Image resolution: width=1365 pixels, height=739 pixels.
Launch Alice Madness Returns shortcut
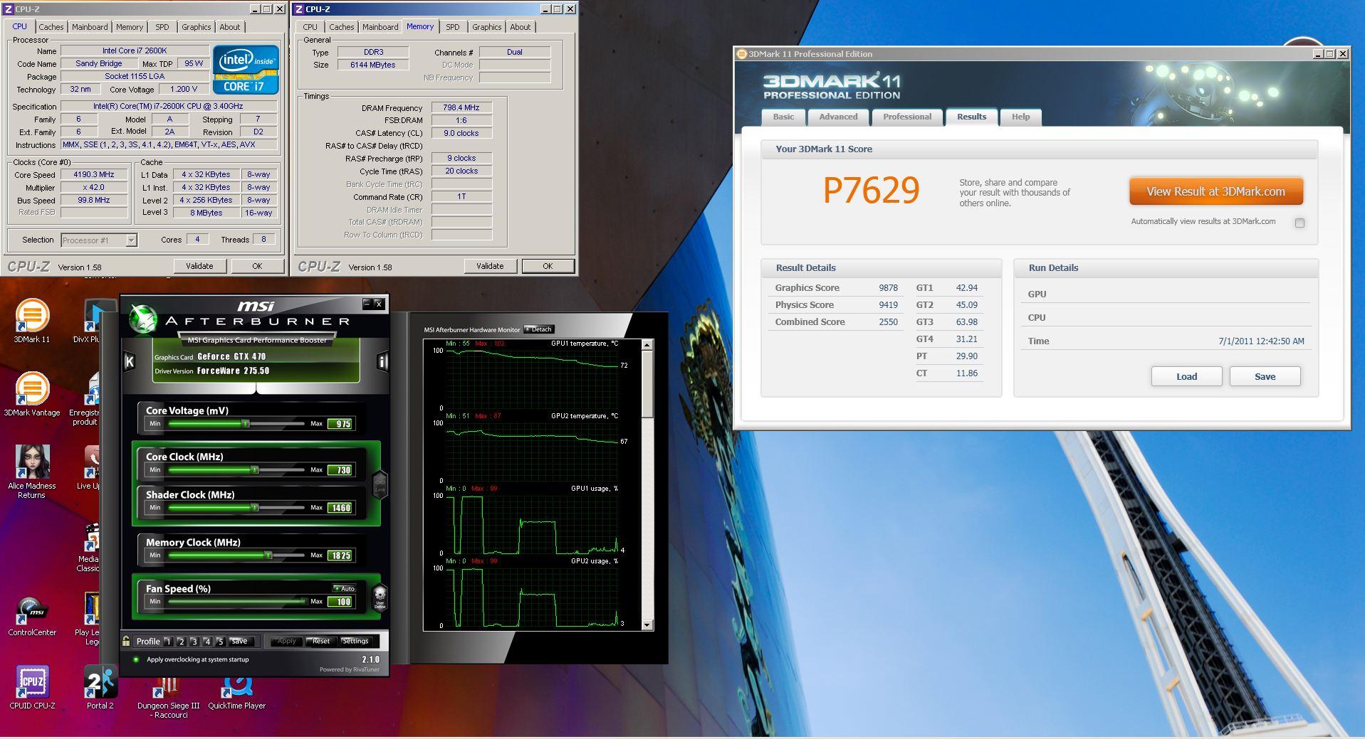[32, 472]
